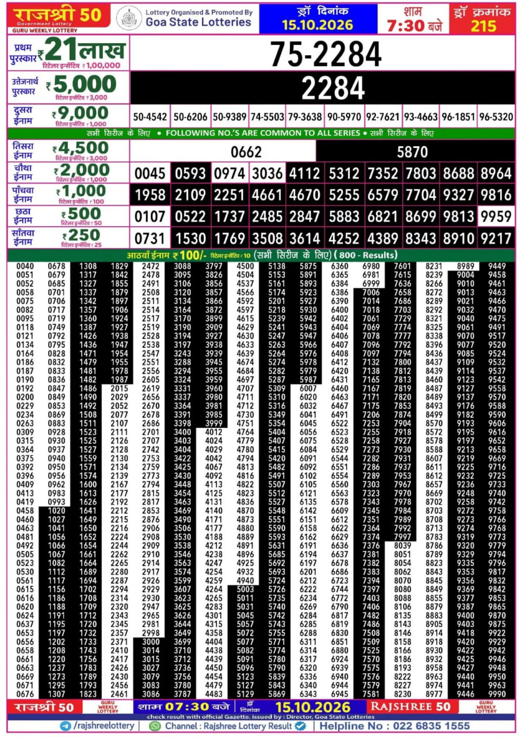This screenshot has height=737, width=520.
Task: Click the bottom-right RAJSHREE 50 English logo
Action: pyautogui.click(x=410, y=706)
